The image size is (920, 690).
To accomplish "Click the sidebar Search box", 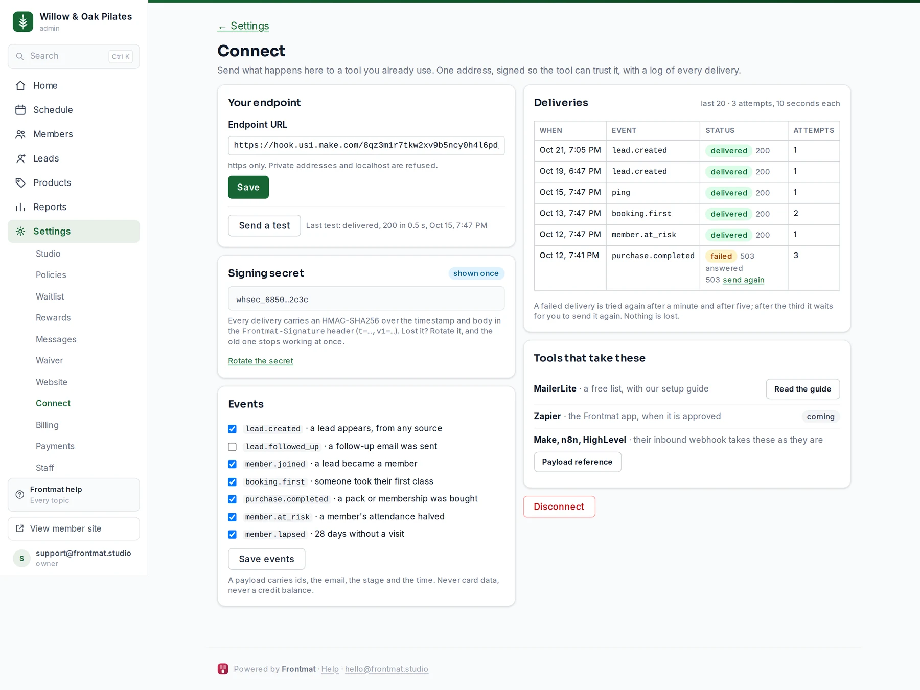I will tap(74, 57).
